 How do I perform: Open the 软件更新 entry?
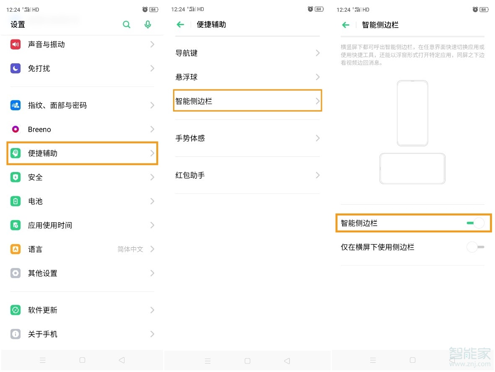click(x=82, y=310)
